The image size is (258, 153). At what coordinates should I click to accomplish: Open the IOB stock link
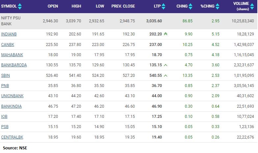(4, 117)
